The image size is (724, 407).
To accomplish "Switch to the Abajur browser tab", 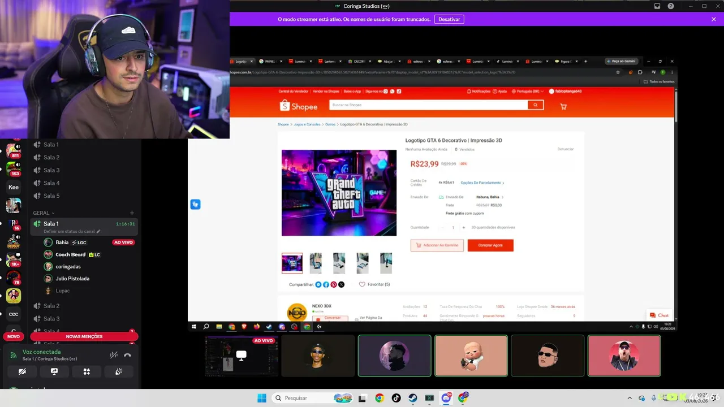I will click(389, 61).
